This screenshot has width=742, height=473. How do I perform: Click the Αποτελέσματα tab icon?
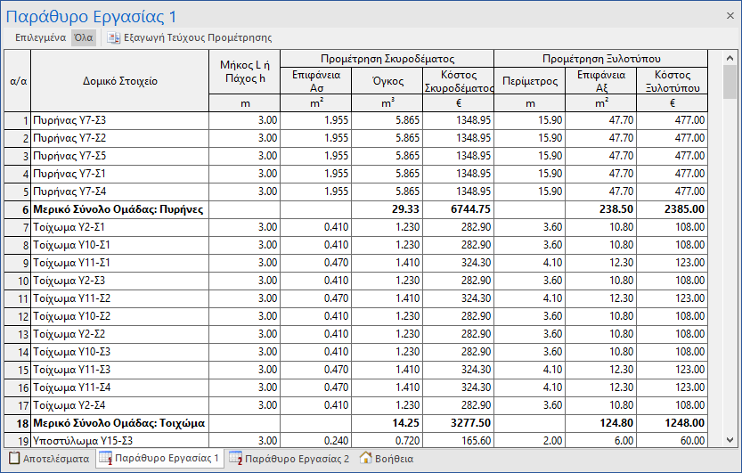(13, 459)
